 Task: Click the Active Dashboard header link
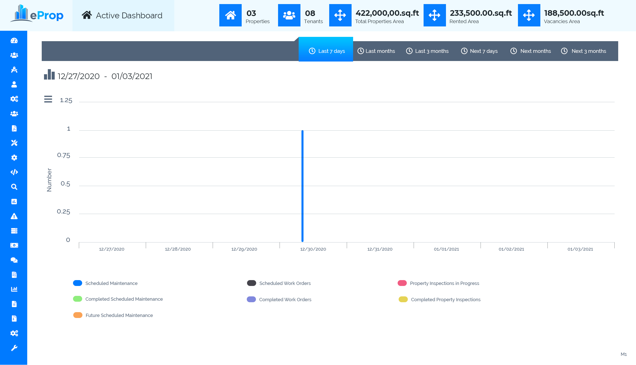point(122,16)
